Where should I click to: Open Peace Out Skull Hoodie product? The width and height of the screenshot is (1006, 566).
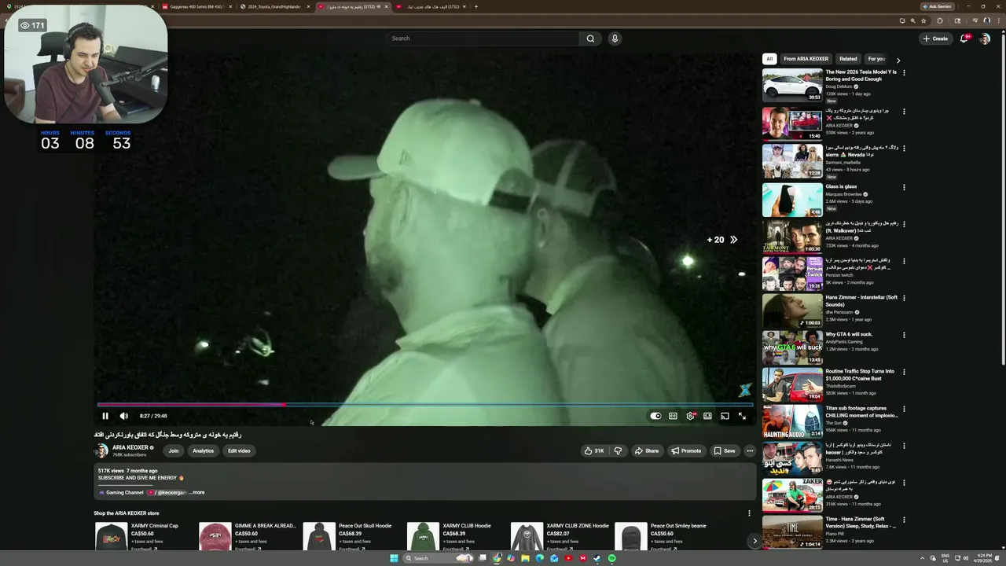(347, 536)
